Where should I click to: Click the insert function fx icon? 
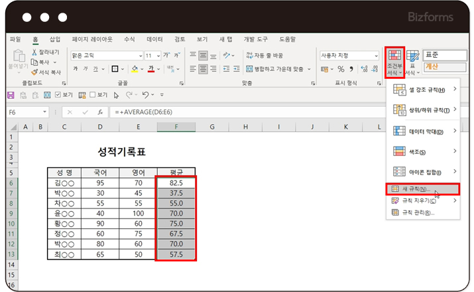(x=100, y=112)
